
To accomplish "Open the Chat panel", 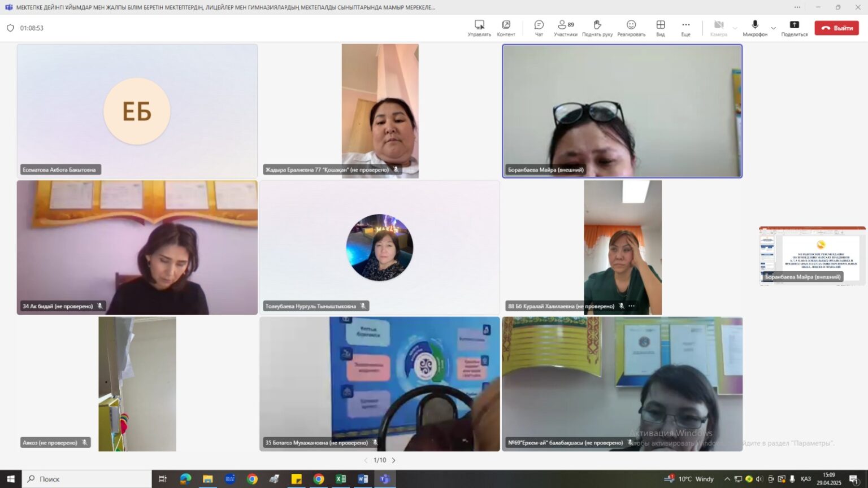I will click(539, 28).
